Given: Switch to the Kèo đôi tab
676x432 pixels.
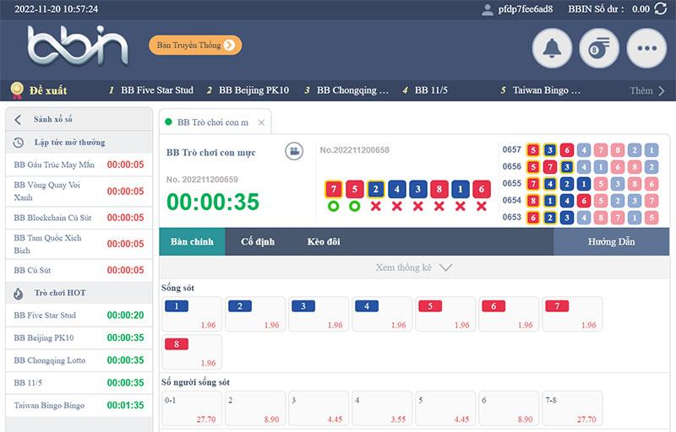Looking at the screenshot, I should (x=324, y=242).
